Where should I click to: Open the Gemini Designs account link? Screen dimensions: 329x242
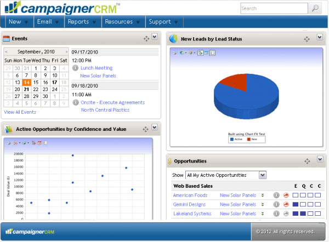[x=189, y=204]
